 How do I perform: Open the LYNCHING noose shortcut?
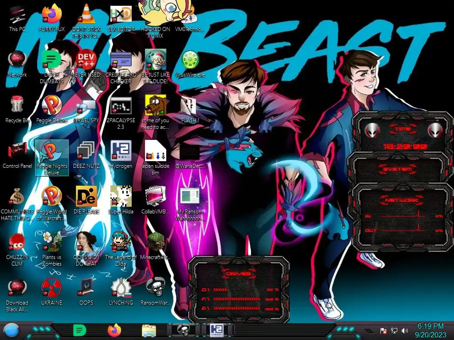pyautogui.click(x=121, y=292)
